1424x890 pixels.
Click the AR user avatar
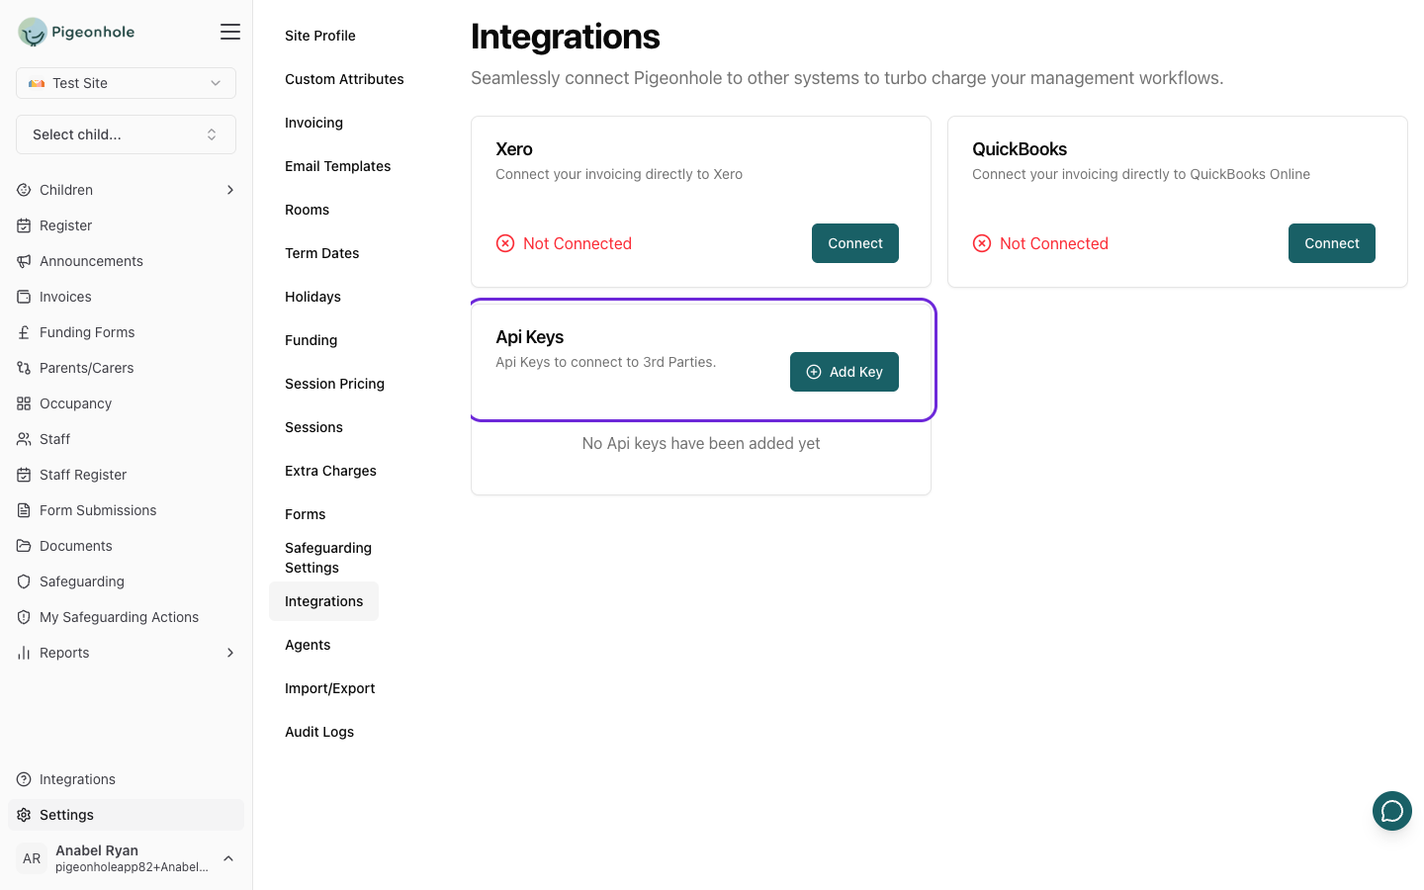point(32,858)
